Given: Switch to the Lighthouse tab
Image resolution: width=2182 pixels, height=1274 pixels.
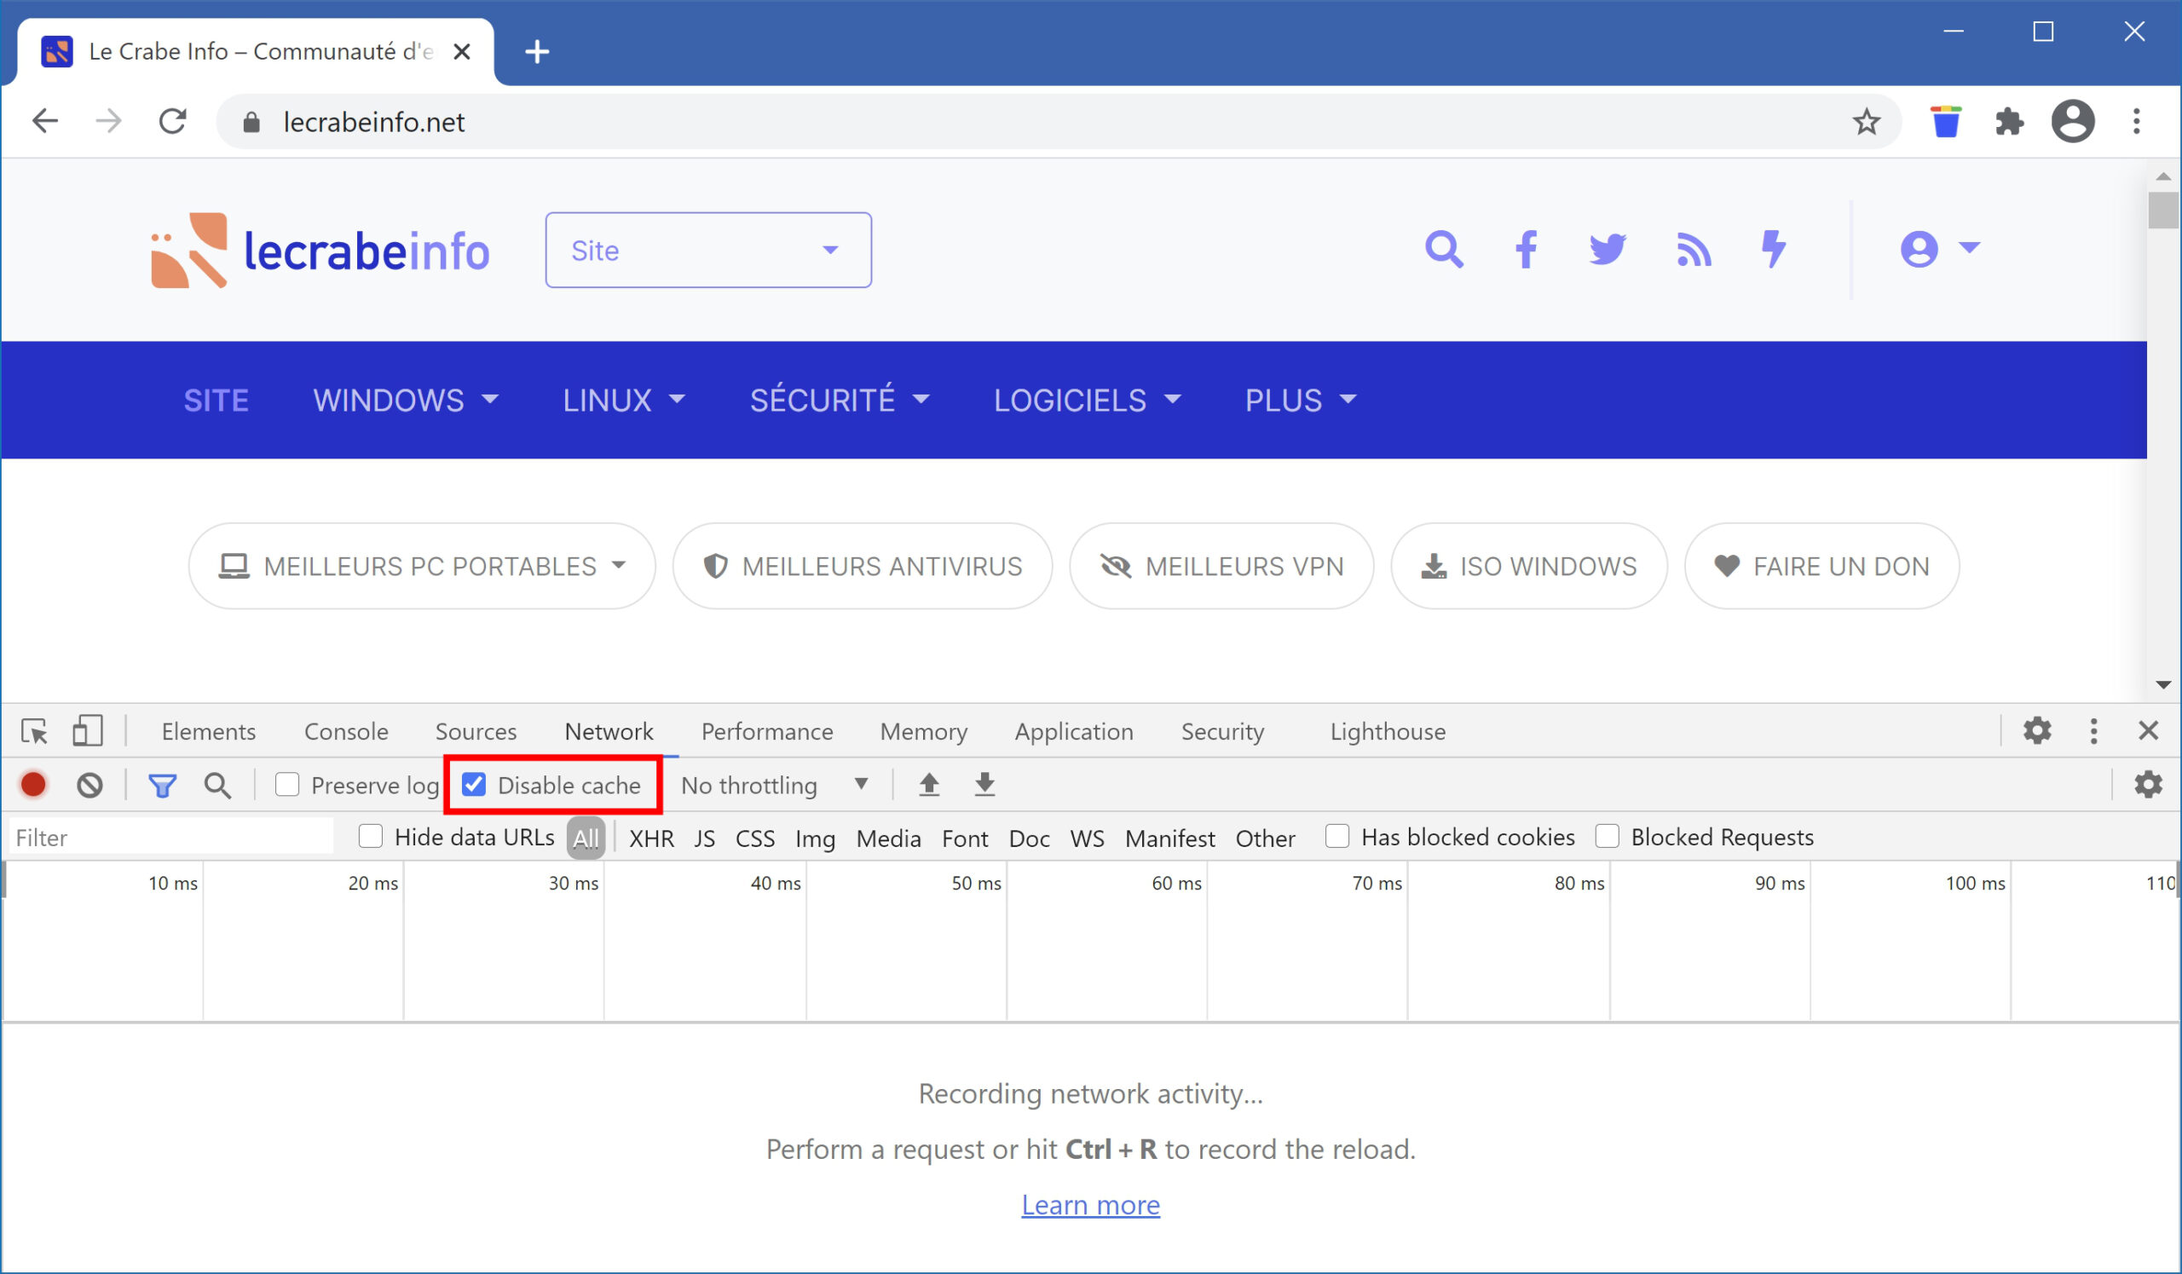Looking at the screenshot, I should click(1388, 732).
